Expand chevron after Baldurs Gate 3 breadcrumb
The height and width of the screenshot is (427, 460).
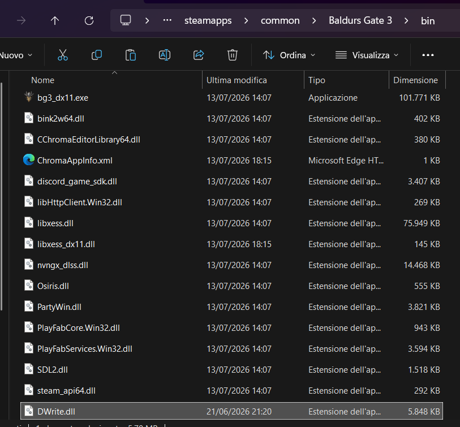pyautogui.click(x=406, y=20)
